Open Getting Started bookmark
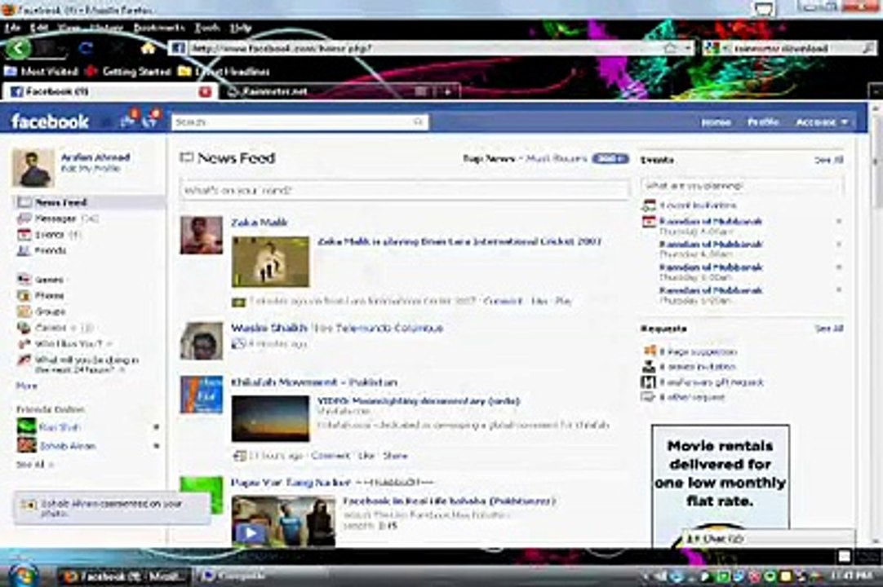 (x=129, y=72)
